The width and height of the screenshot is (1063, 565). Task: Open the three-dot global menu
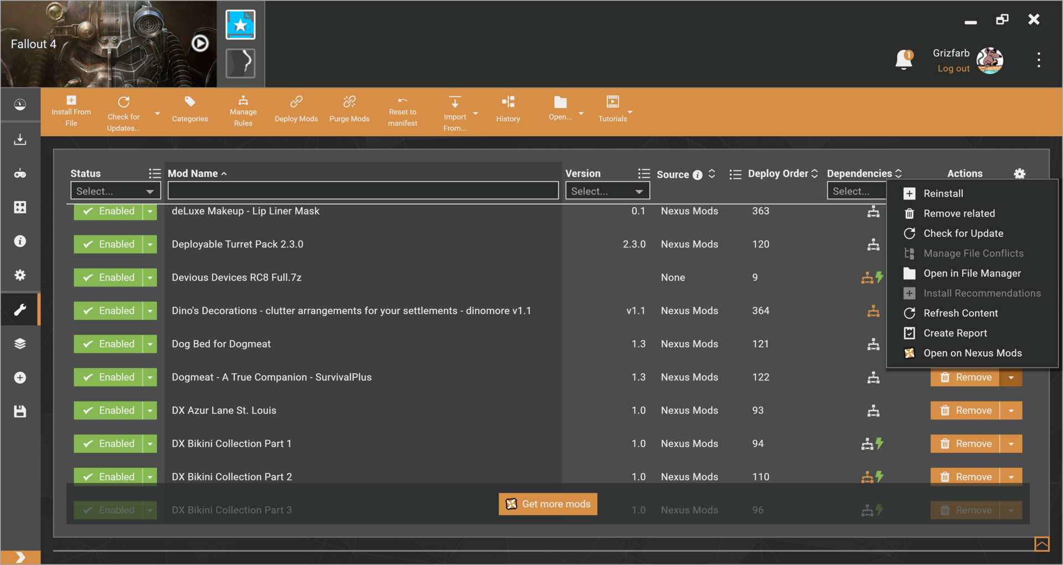[x=1039, y=60]
